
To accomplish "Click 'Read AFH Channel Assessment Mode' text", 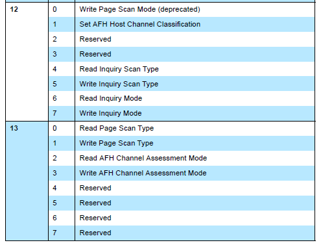I will [143, 158].
